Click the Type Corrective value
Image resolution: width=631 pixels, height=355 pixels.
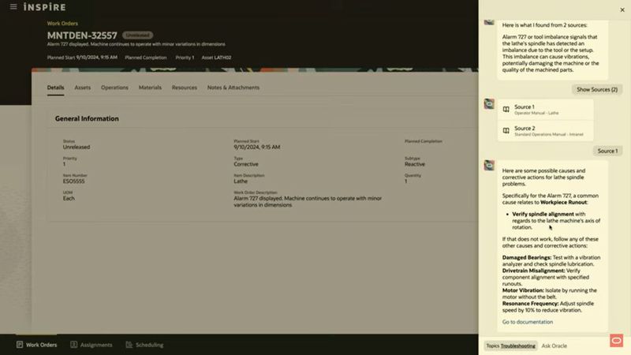(246, 164)
